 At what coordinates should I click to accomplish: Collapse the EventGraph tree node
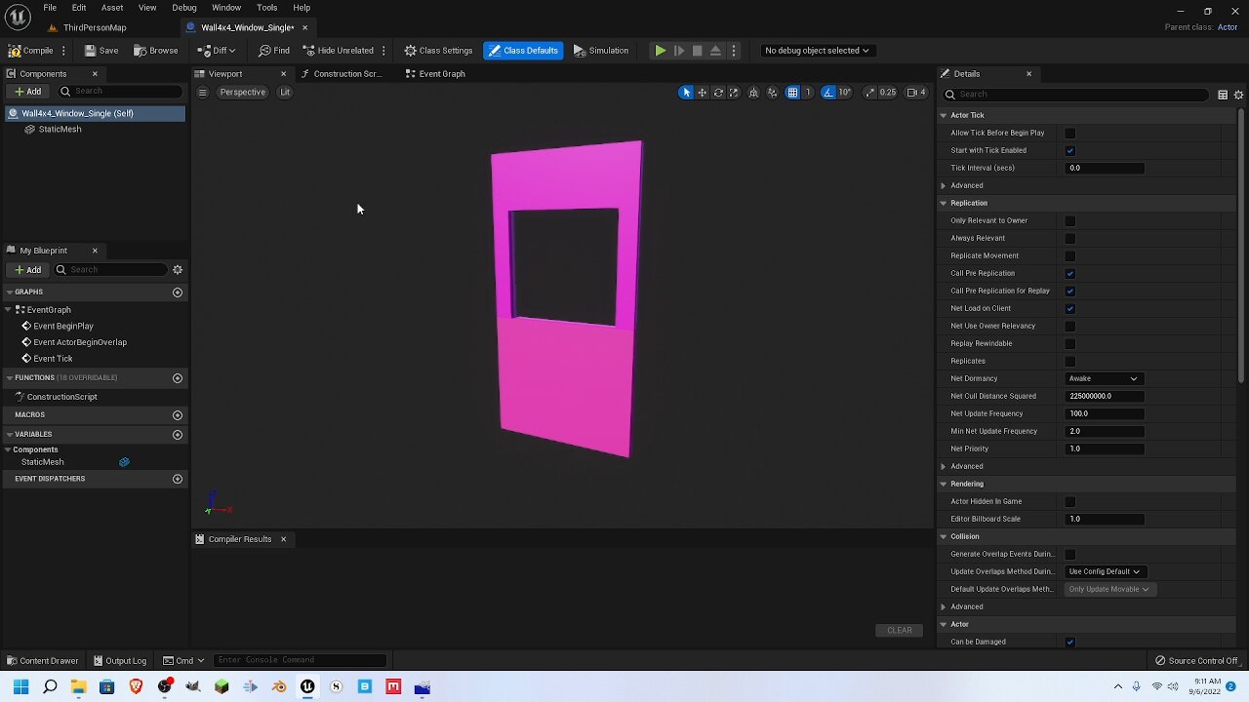[x=9, y=310]
